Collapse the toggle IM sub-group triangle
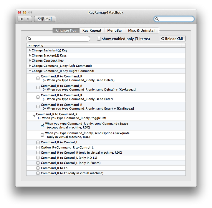 tap(34, 116)
